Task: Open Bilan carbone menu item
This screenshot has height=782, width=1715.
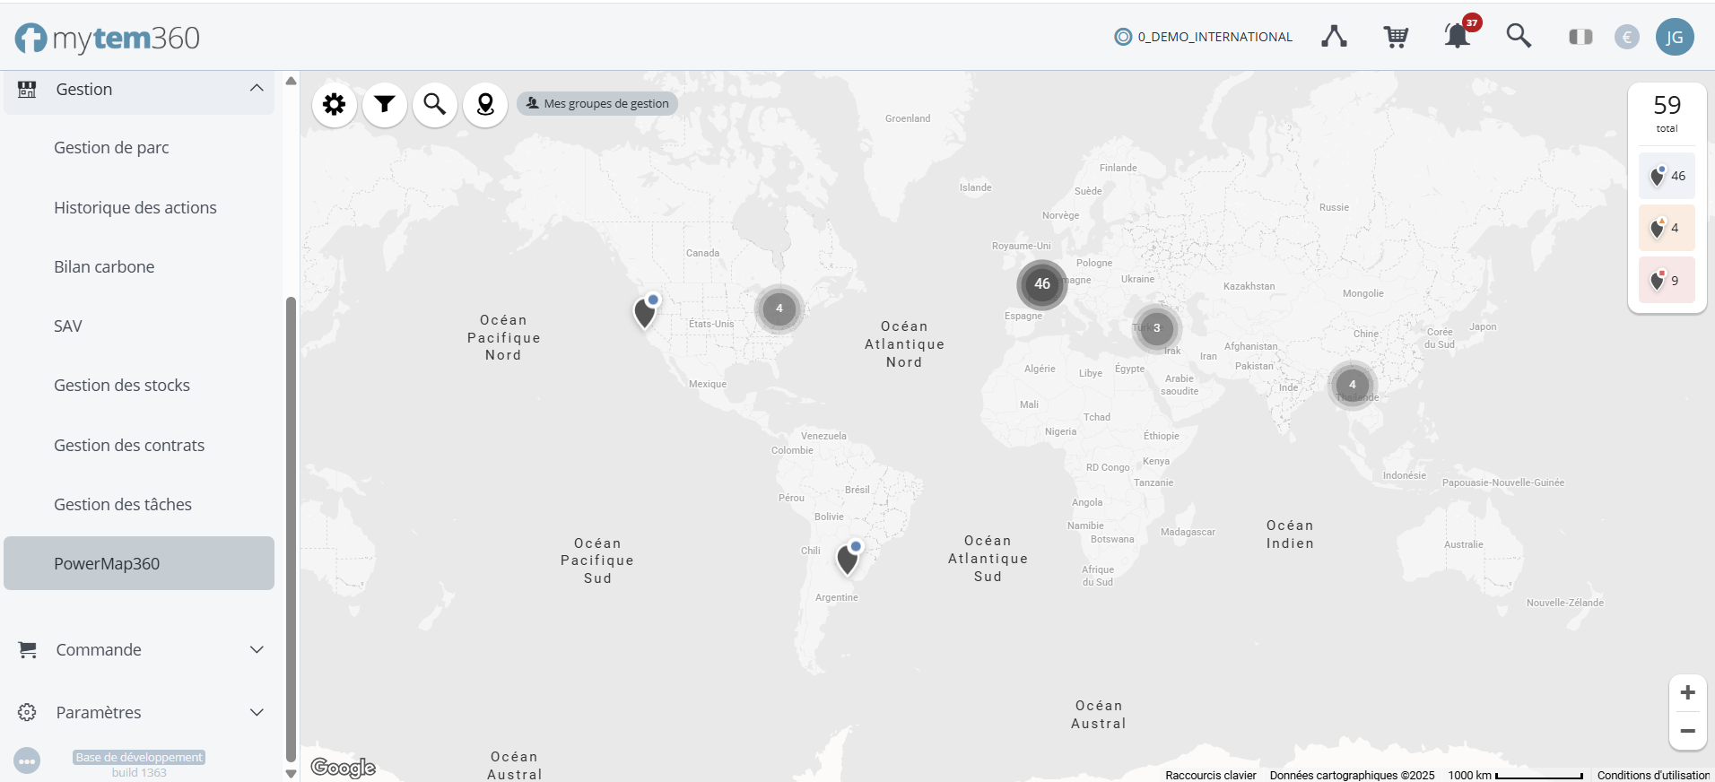Action: 104,267
